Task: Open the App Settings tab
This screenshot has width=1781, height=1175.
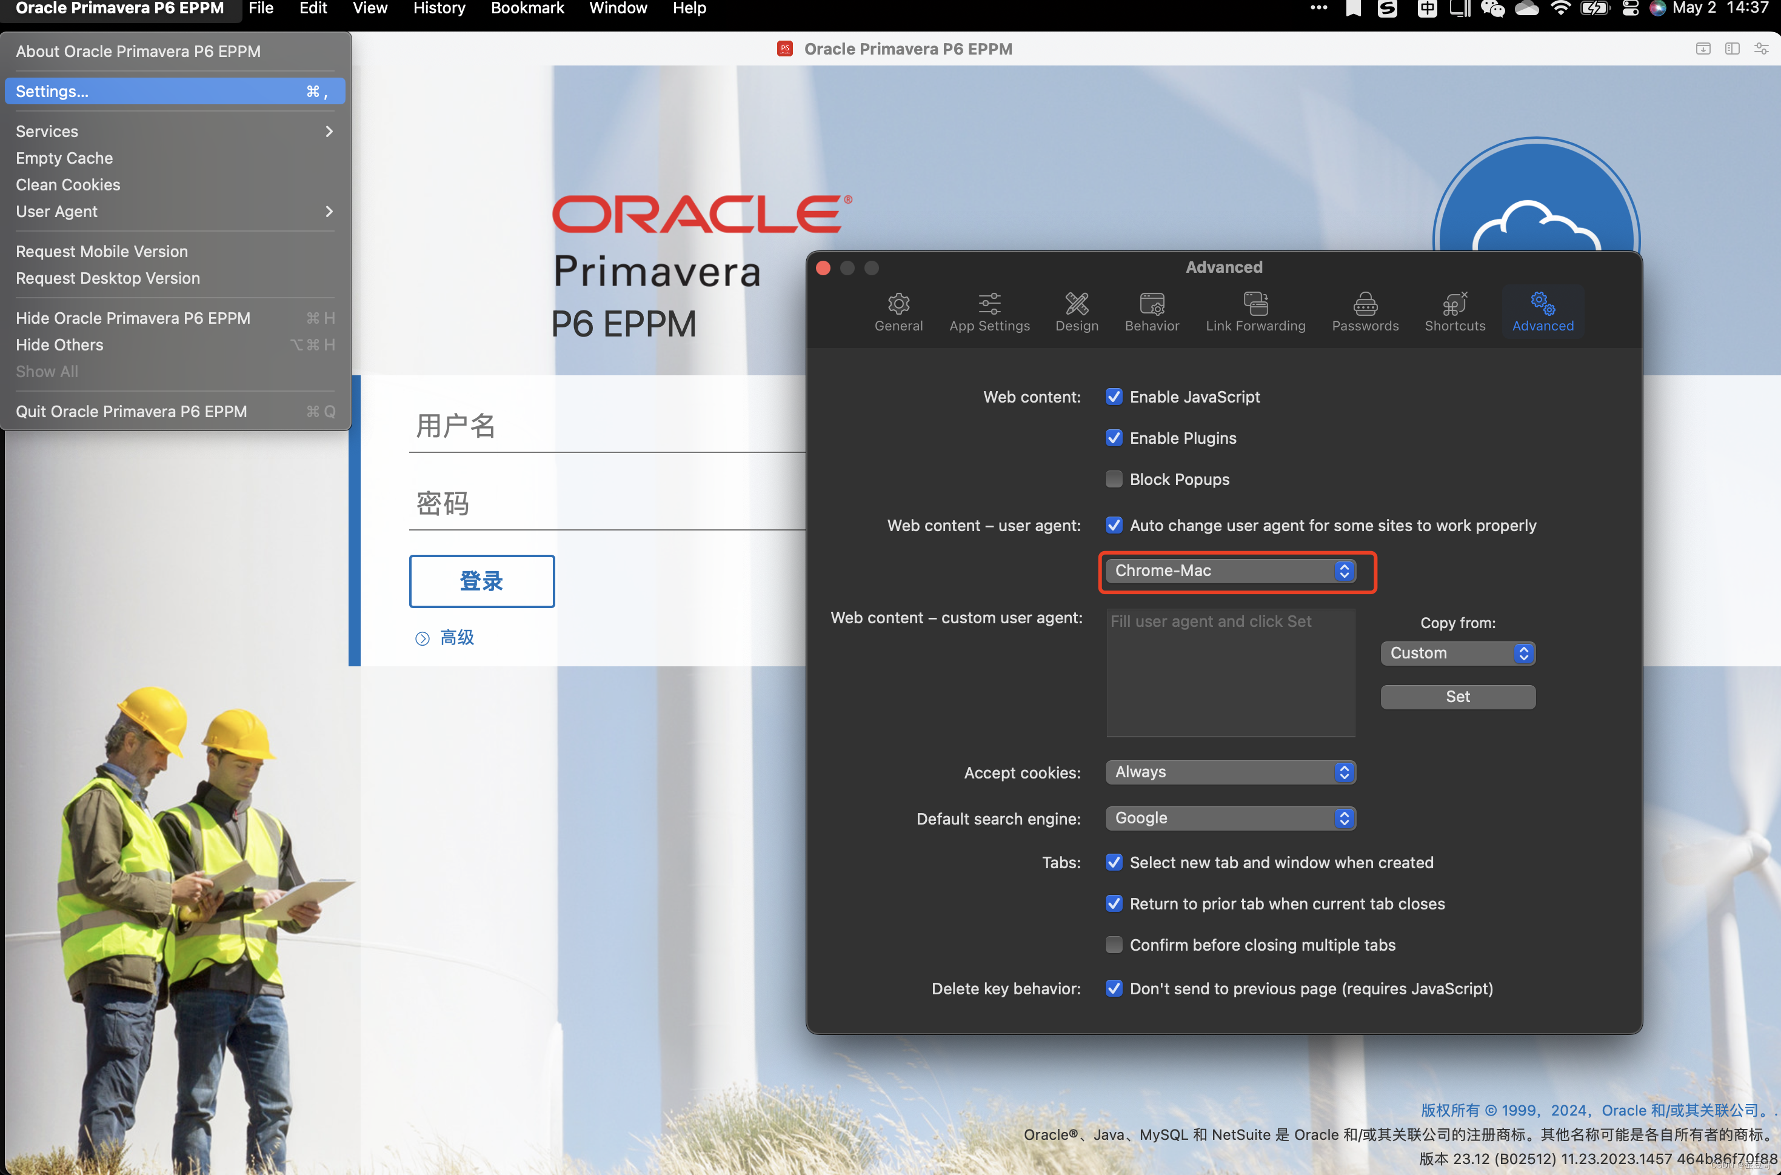Action: pyautogui.click(x=989, y=312)
